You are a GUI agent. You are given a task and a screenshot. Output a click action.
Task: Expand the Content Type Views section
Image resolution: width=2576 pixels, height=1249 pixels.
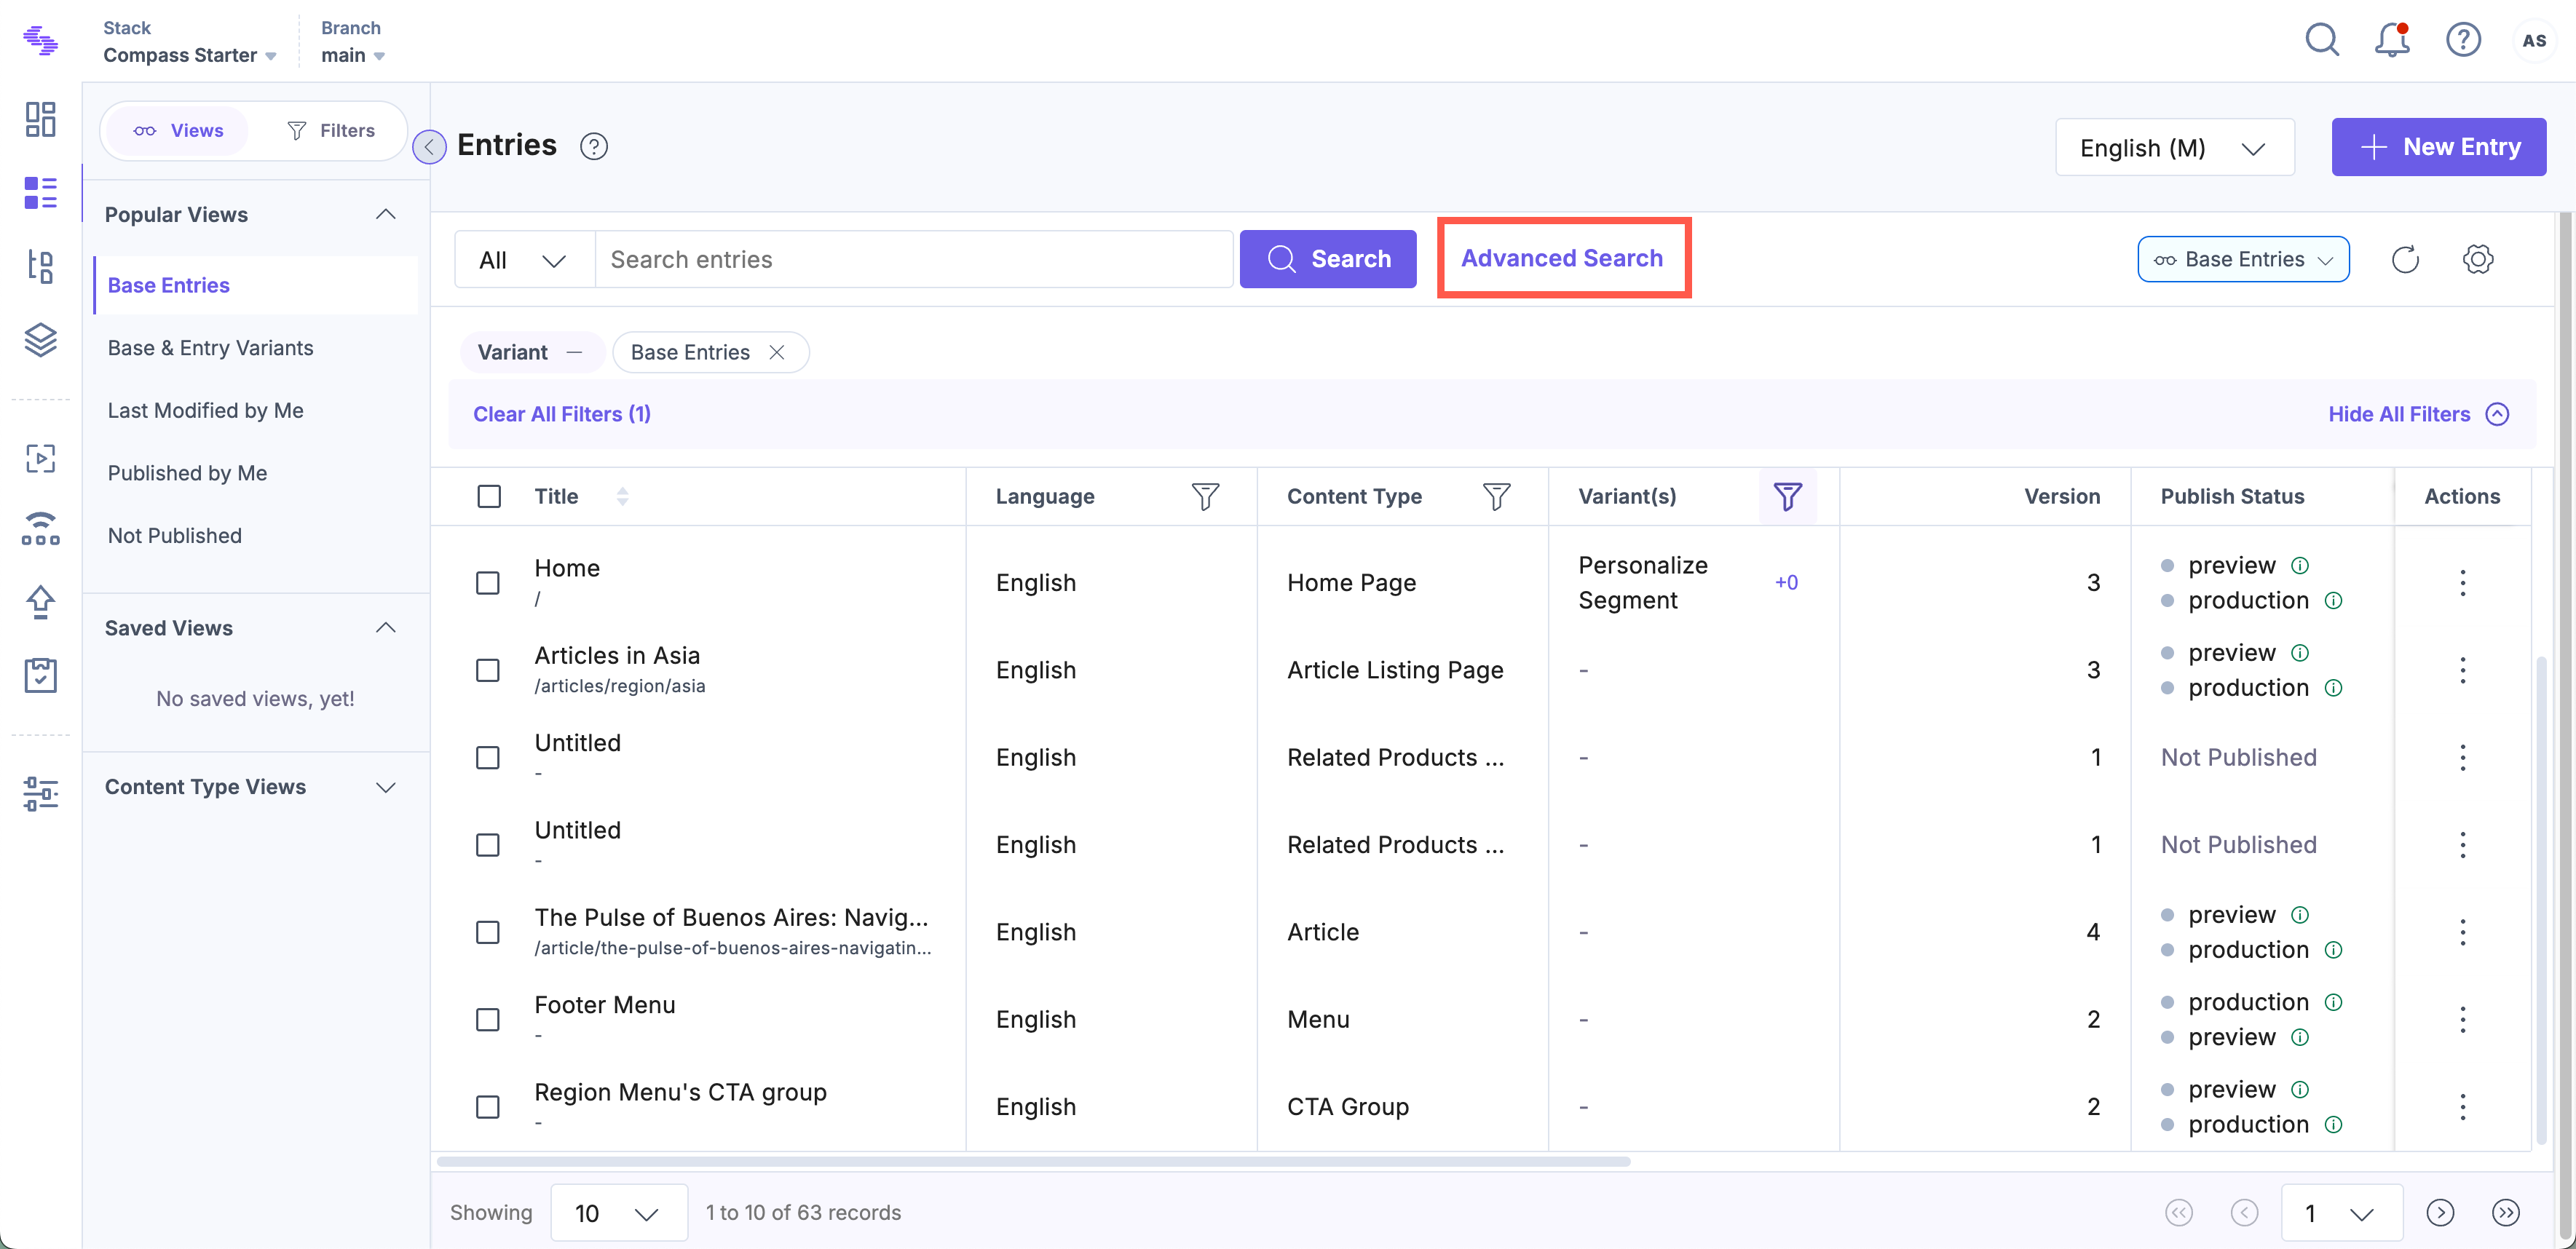(x=386, y=787)
